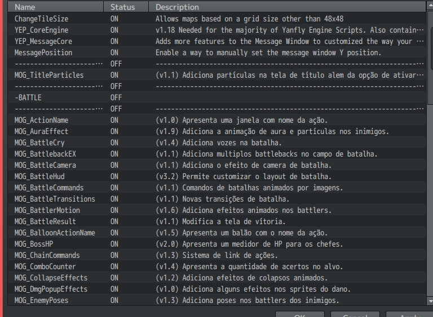
Task: Select the MOG_BattlebackEX plugin
Action: [x=216, y=154]
